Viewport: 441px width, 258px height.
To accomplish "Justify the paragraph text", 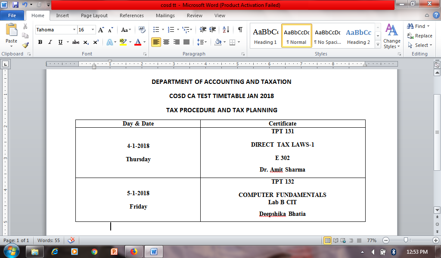I will coord(186,42).
